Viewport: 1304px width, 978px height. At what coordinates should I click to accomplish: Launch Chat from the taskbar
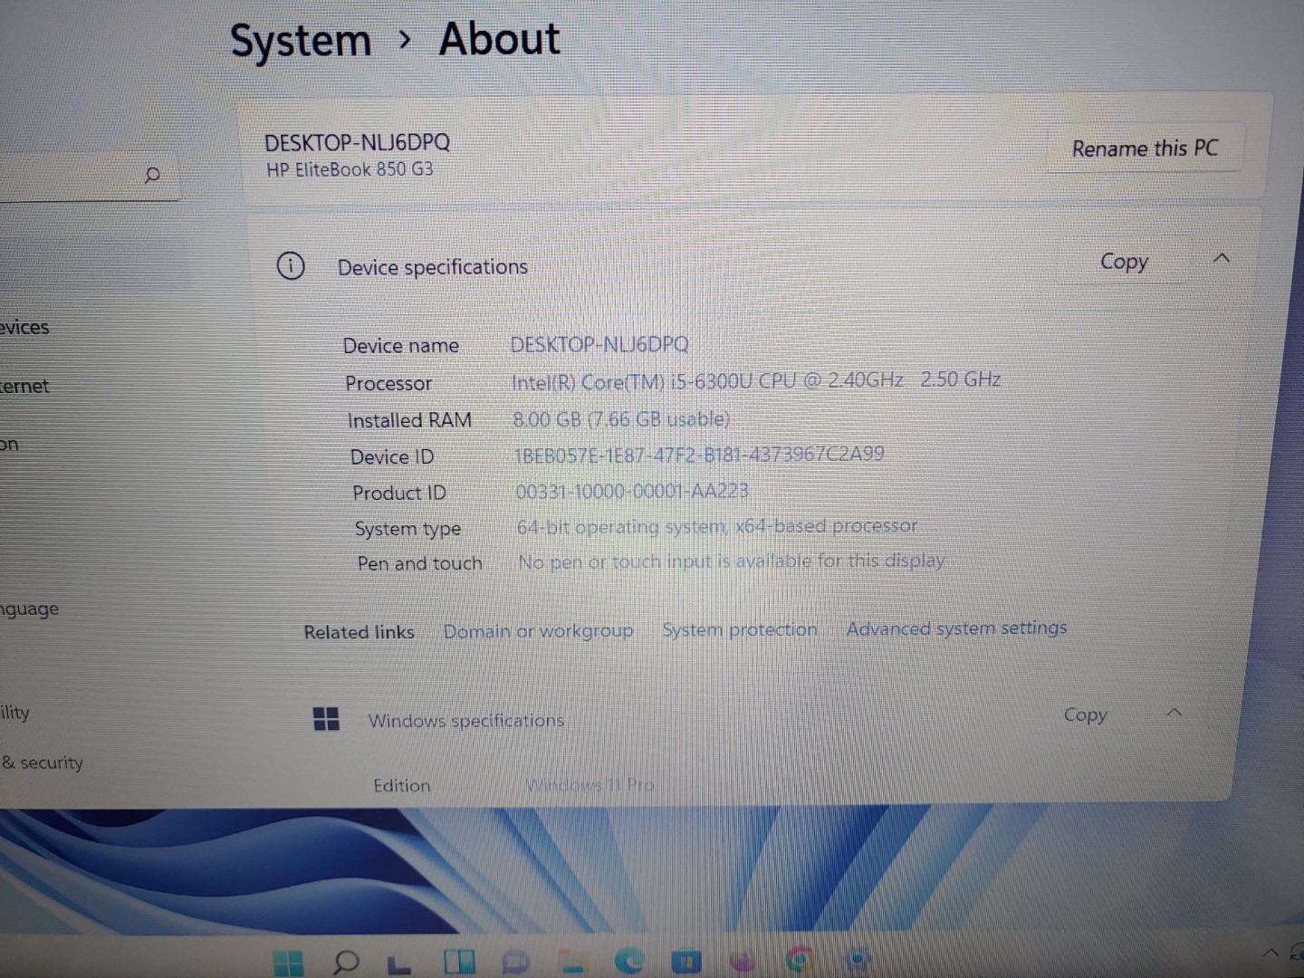point(515,961)
